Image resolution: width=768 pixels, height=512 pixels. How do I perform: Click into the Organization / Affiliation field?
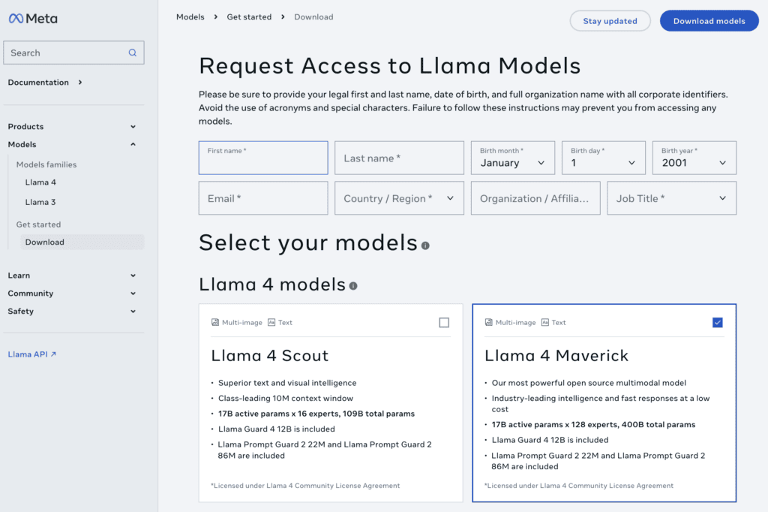(x=535, y=198)
